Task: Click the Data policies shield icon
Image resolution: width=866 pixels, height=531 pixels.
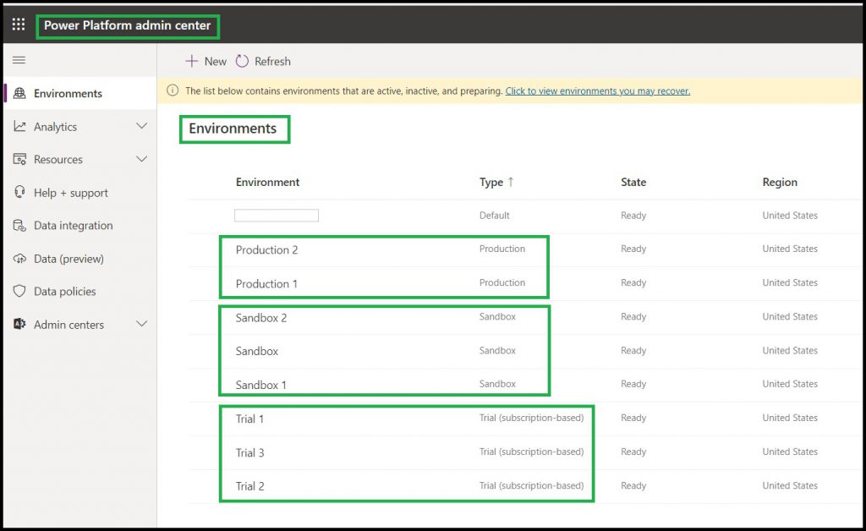Action: coord(19,291)
